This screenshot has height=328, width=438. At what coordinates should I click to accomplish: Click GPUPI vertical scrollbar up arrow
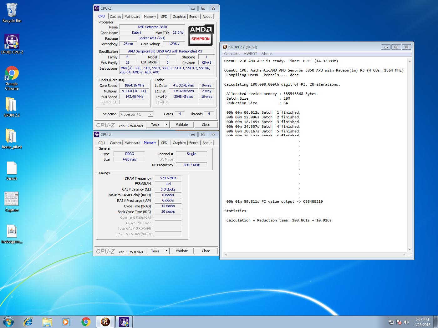click(410, 61)
